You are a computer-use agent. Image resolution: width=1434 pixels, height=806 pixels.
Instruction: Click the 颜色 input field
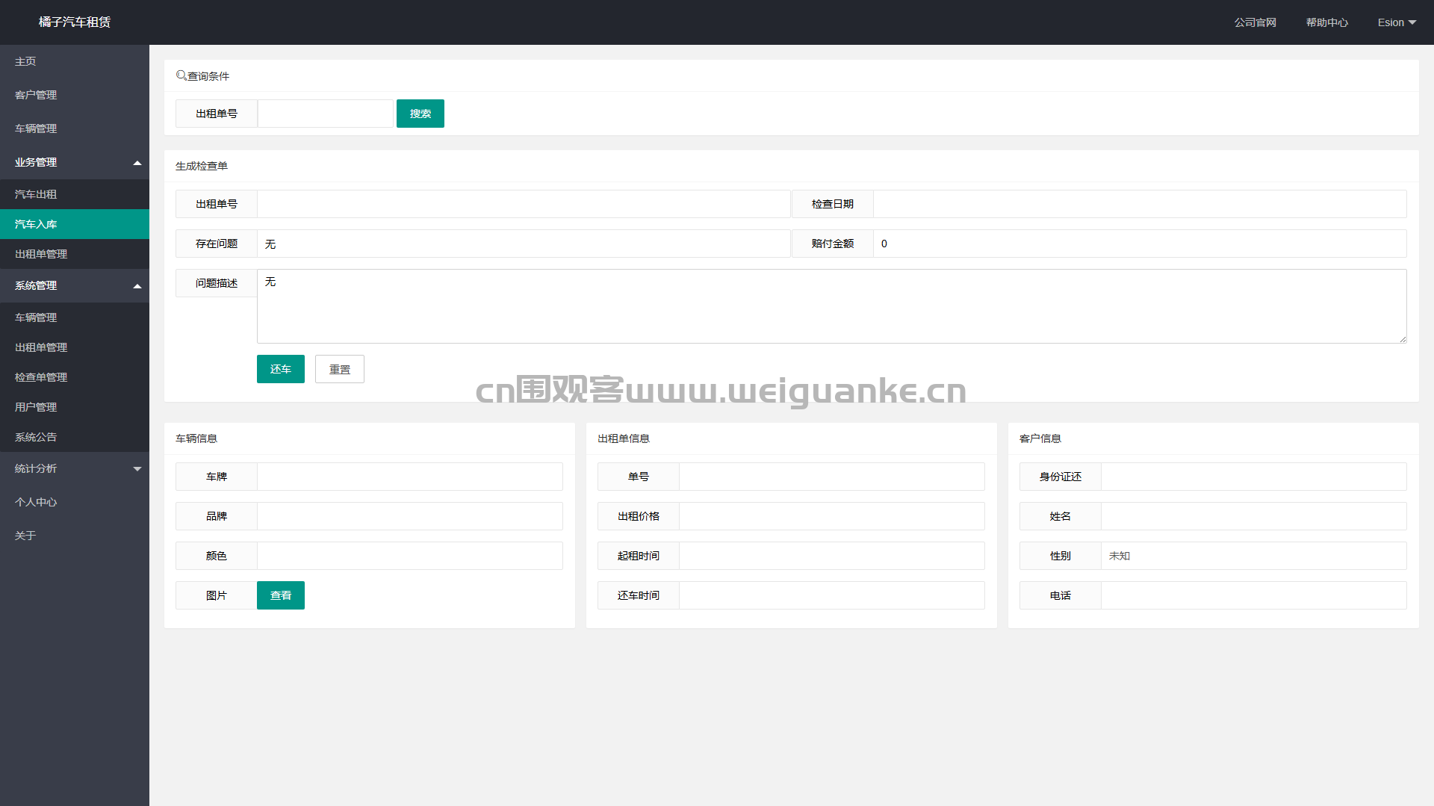pyautogui.click(x=410, y=556)
